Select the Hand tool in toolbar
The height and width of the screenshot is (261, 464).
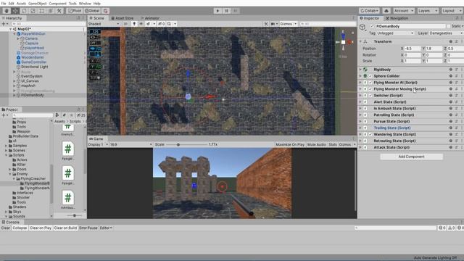(x=7, y=11)
